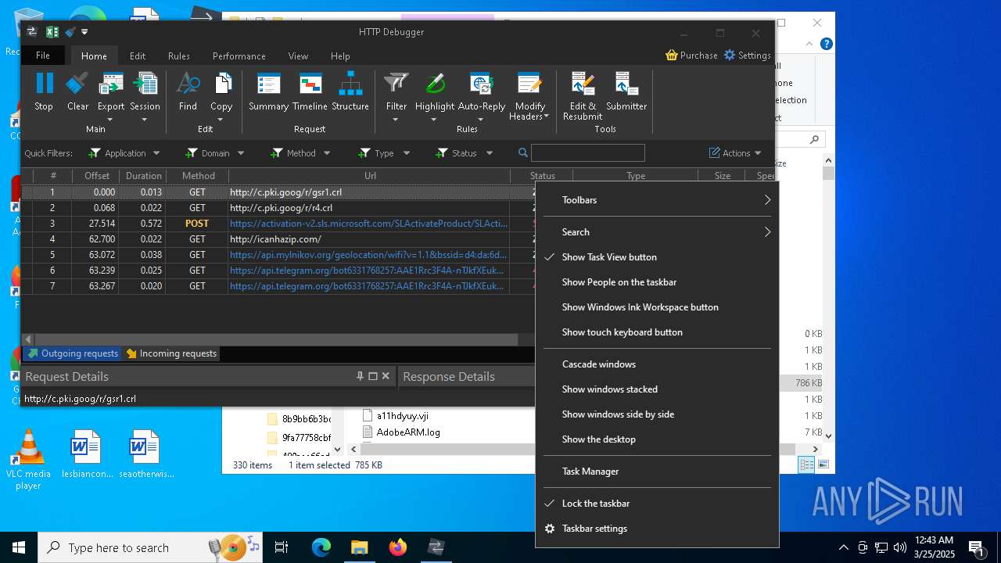Click the search magnifier in quick filters

[x=523, y=153]
